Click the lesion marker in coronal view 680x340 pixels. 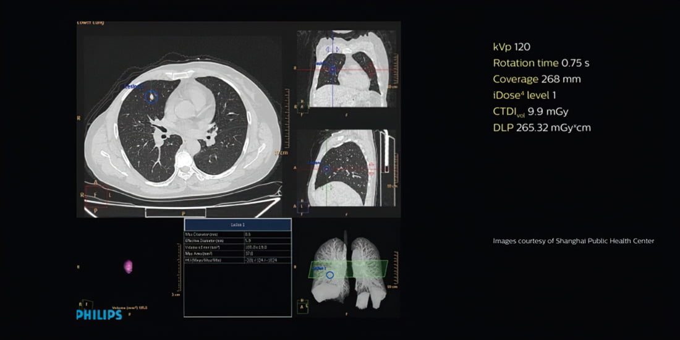(x=333, y=69)
